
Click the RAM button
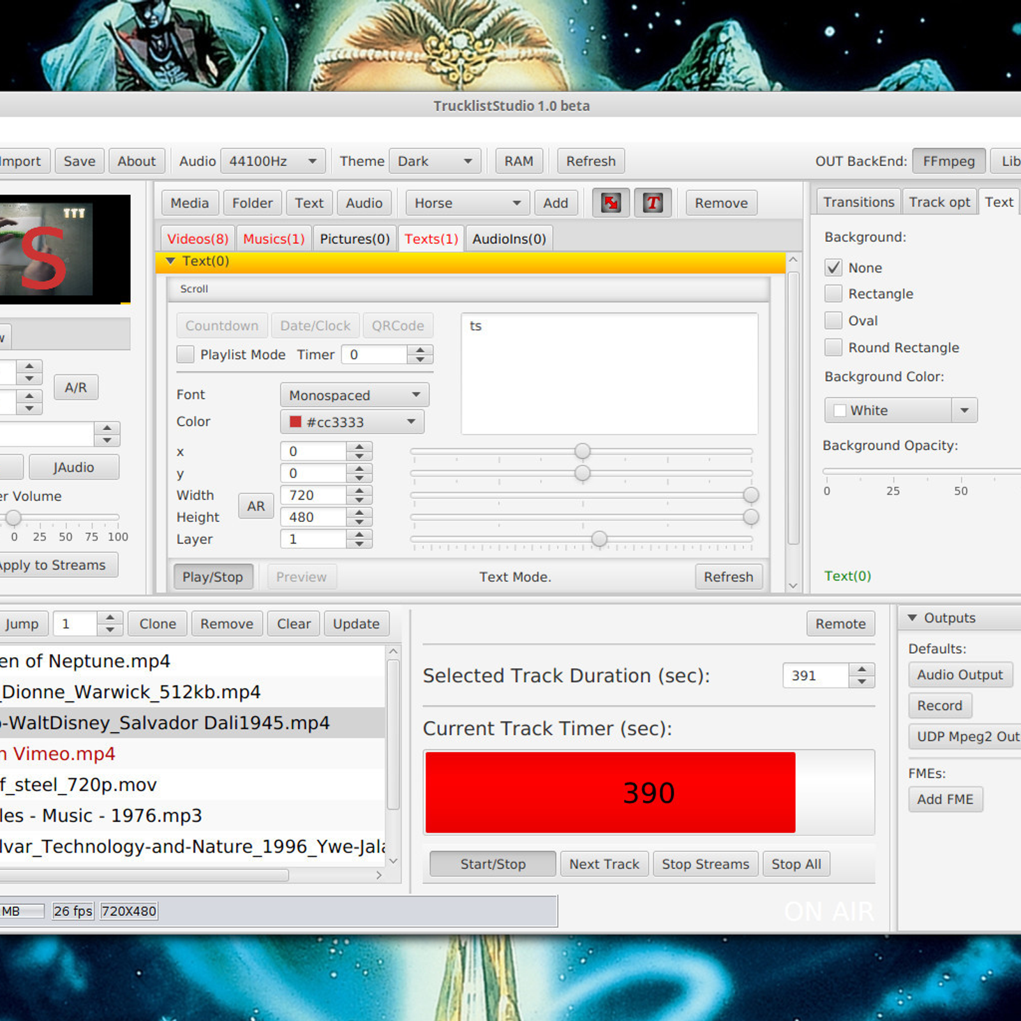(x=519, y=161)
